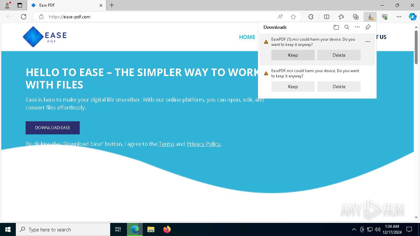Open the tab actions menu icon
Viewport: 420px width, 236px height.
pyautogui.click(x=20, y=5)
